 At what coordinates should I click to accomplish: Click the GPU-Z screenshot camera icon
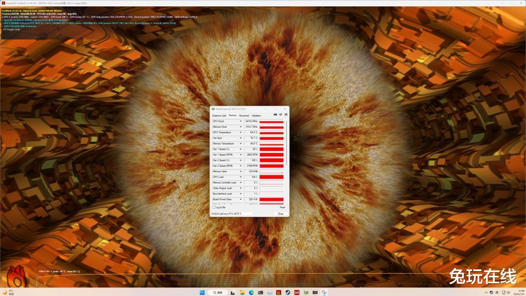275,115
